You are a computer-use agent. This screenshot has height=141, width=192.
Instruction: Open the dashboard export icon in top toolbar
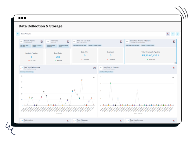pyautogui.click(x=168, y=34)
